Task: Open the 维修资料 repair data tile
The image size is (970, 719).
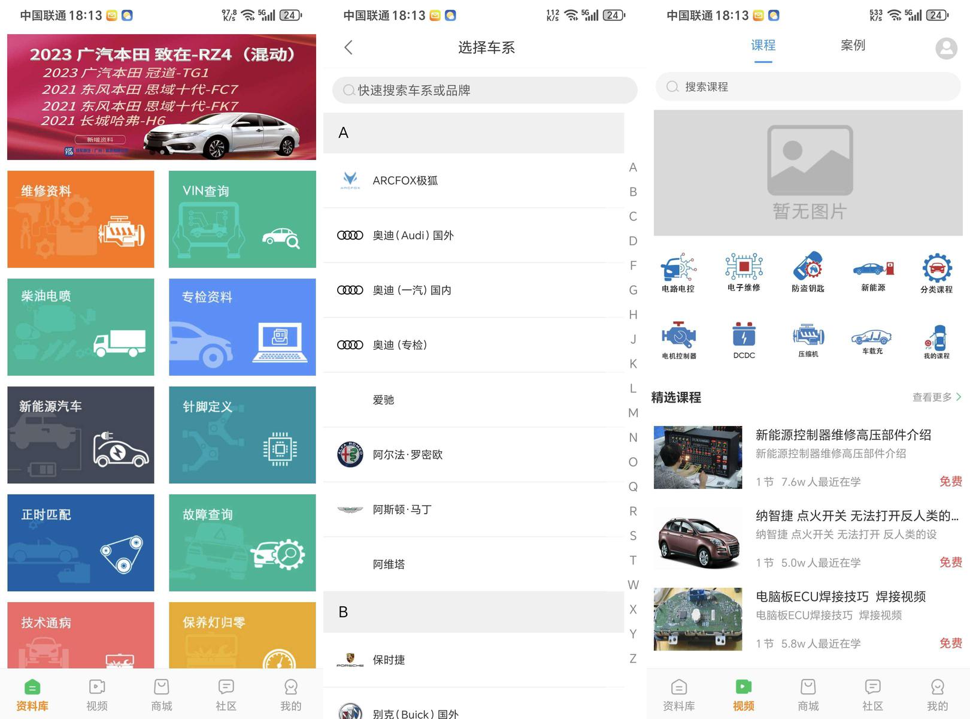Action: 81,219
